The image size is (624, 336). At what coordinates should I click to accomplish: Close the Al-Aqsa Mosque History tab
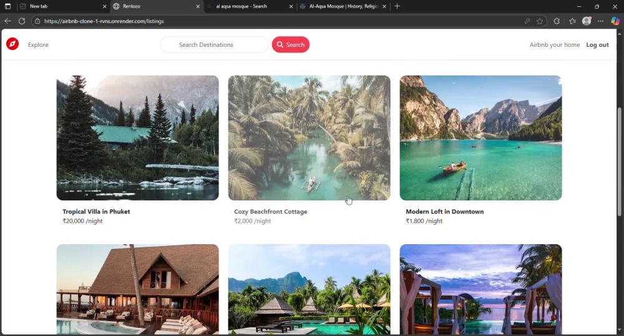click(384, 6)
